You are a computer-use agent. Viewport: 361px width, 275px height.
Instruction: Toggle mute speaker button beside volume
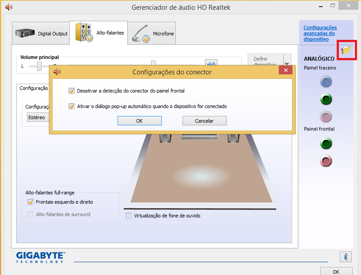[211, 63]
